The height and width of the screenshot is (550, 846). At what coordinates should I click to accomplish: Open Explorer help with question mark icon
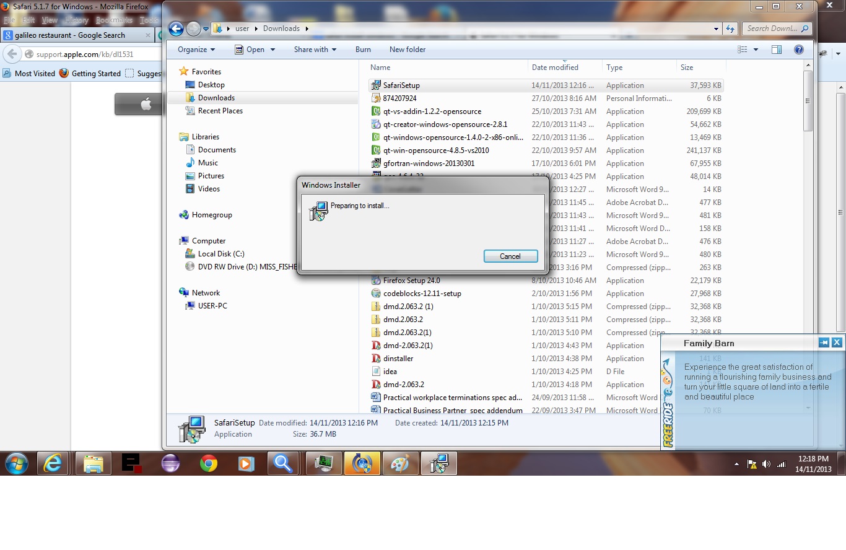799,50
